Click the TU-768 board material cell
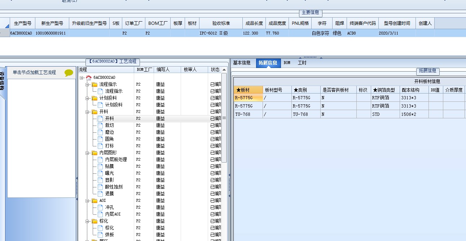 (248, 114)
